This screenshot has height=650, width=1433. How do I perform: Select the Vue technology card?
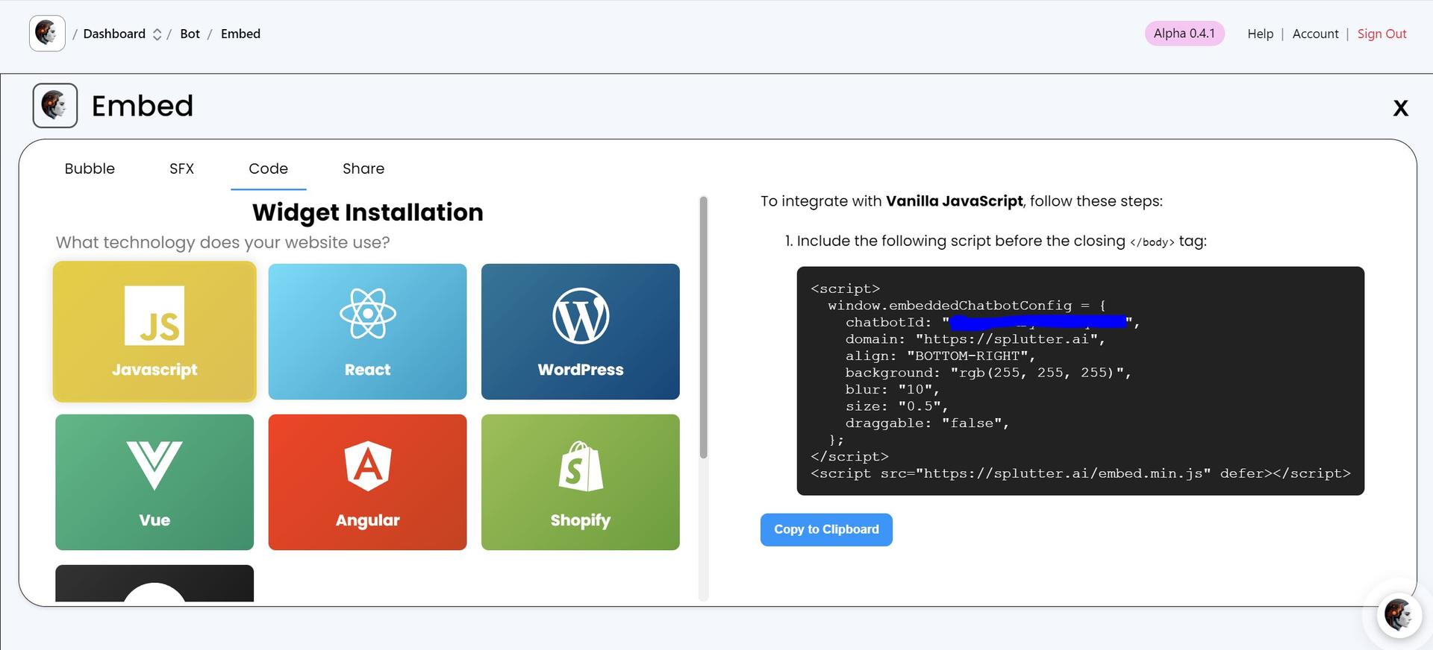154,482
